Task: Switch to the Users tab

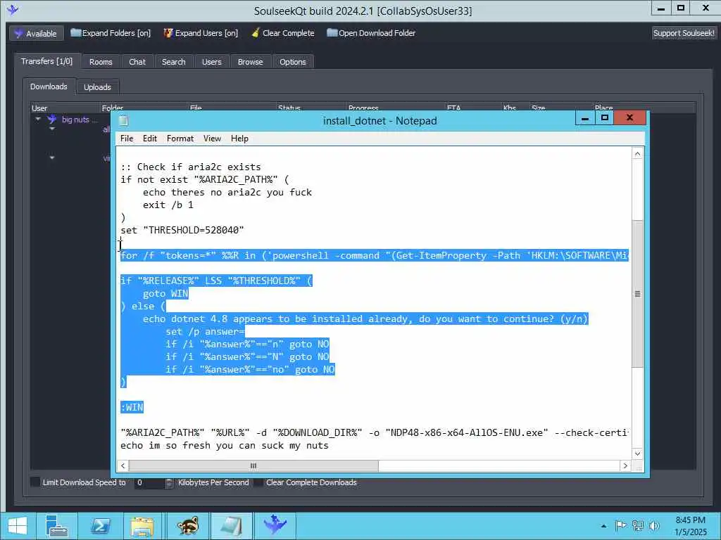Action: pos(211,62)
